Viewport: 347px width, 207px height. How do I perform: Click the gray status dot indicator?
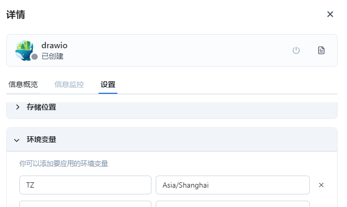(x=35, y=57)
